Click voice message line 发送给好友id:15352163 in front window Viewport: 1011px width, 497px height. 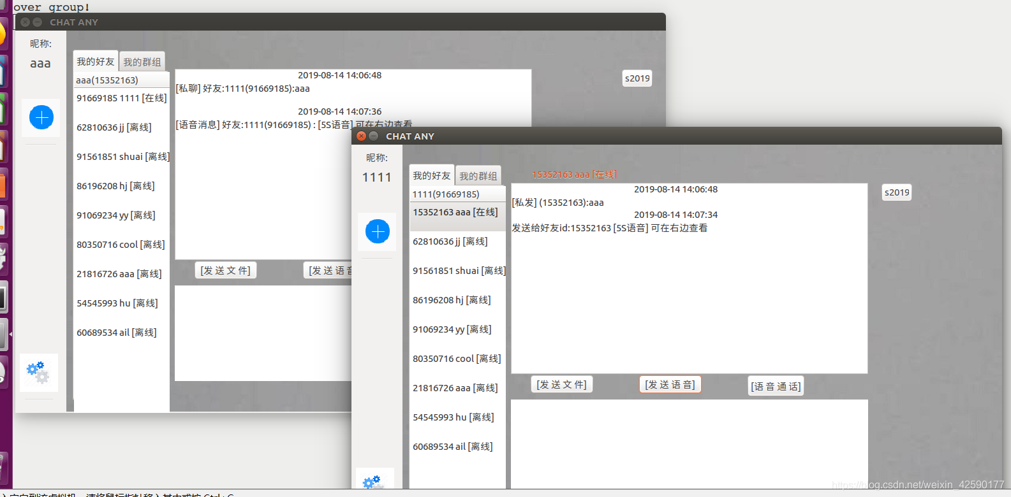point(610,228)
